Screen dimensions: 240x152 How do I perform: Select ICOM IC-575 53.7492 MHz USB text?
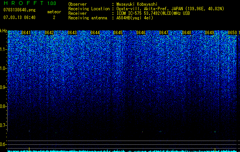pos(153,13)
